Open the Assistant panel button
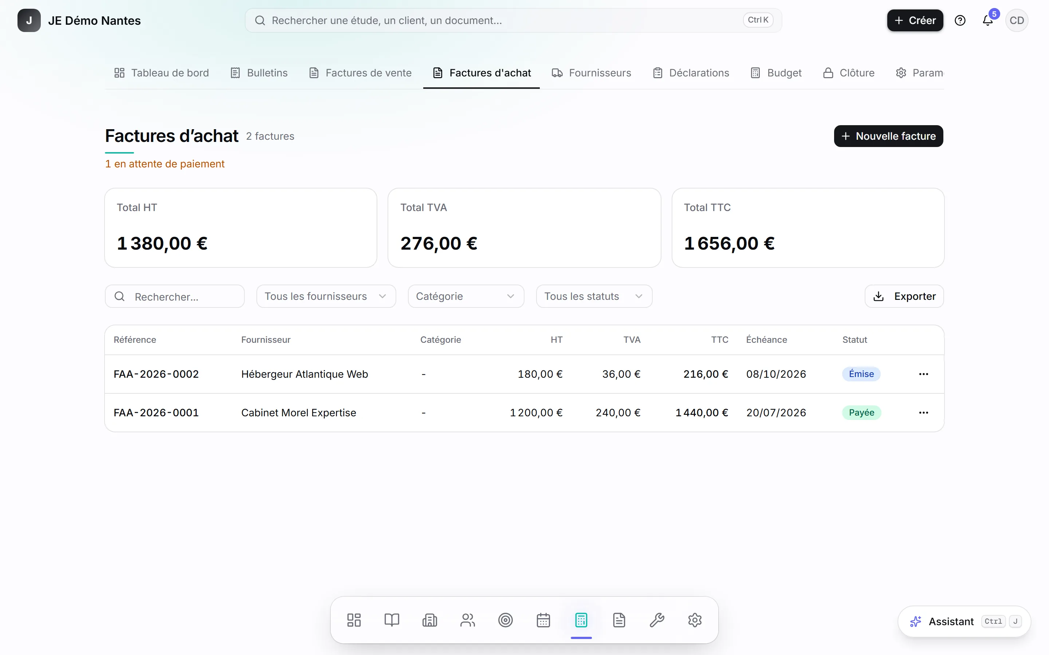 964,622
